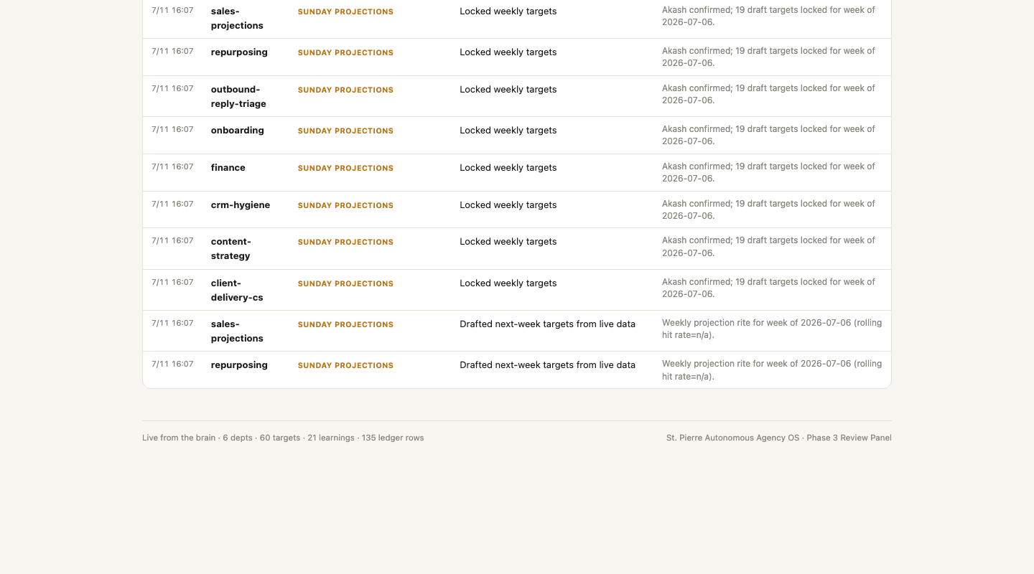Click Locked weekly targets in onboarding row
Viewport: 1034px width, 574px height.
[x=508, y=130]
